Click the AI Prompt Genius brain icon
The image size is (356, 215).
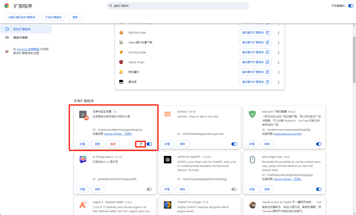point(83,160)
